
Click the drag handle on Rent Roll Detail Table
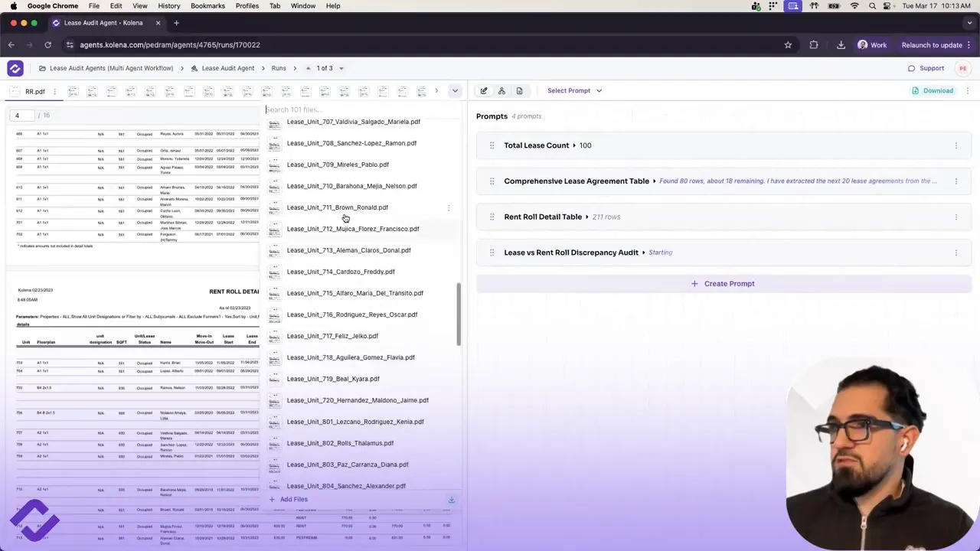(x=492, y=217)
